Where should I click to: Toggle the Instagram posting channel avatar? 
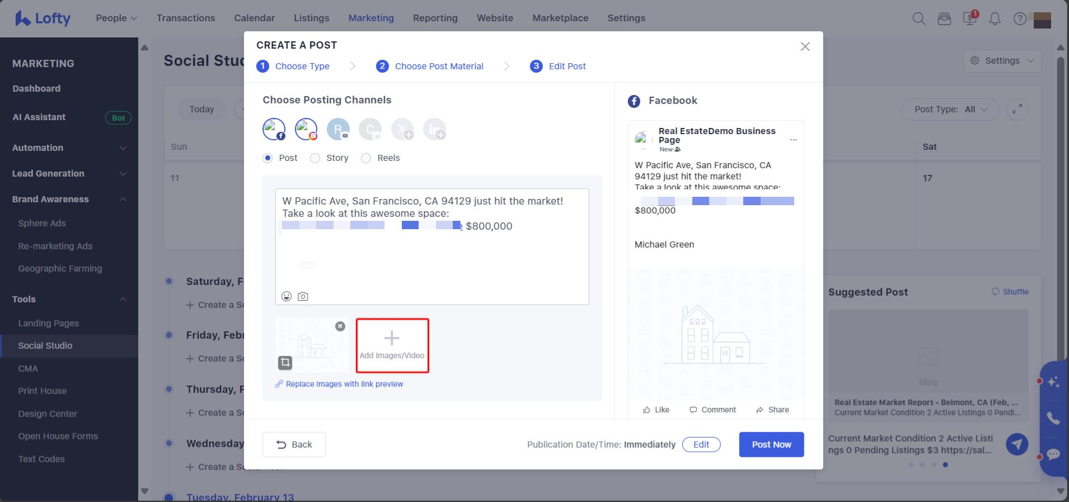coord(306,129)
